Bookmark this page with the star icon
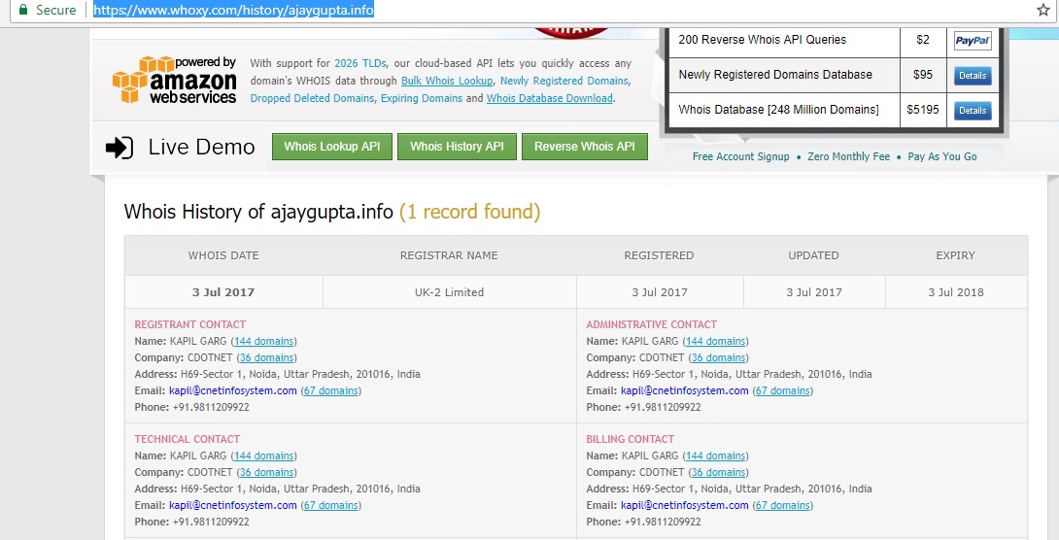The width and height of the screenshot is (1059, 540). tap(1043, 10)
